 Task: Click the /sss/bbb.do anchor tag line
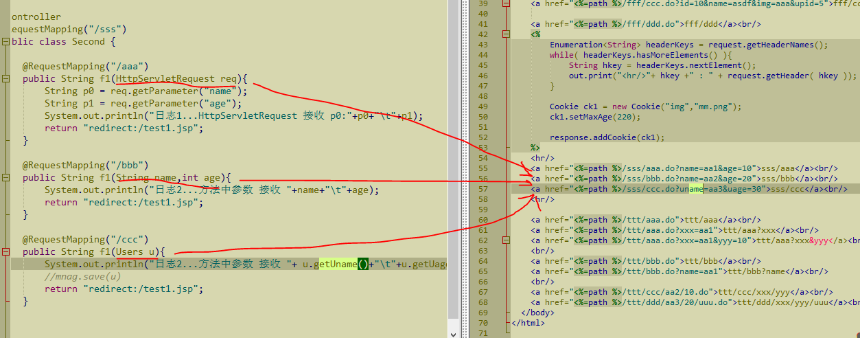click(684, 179)
